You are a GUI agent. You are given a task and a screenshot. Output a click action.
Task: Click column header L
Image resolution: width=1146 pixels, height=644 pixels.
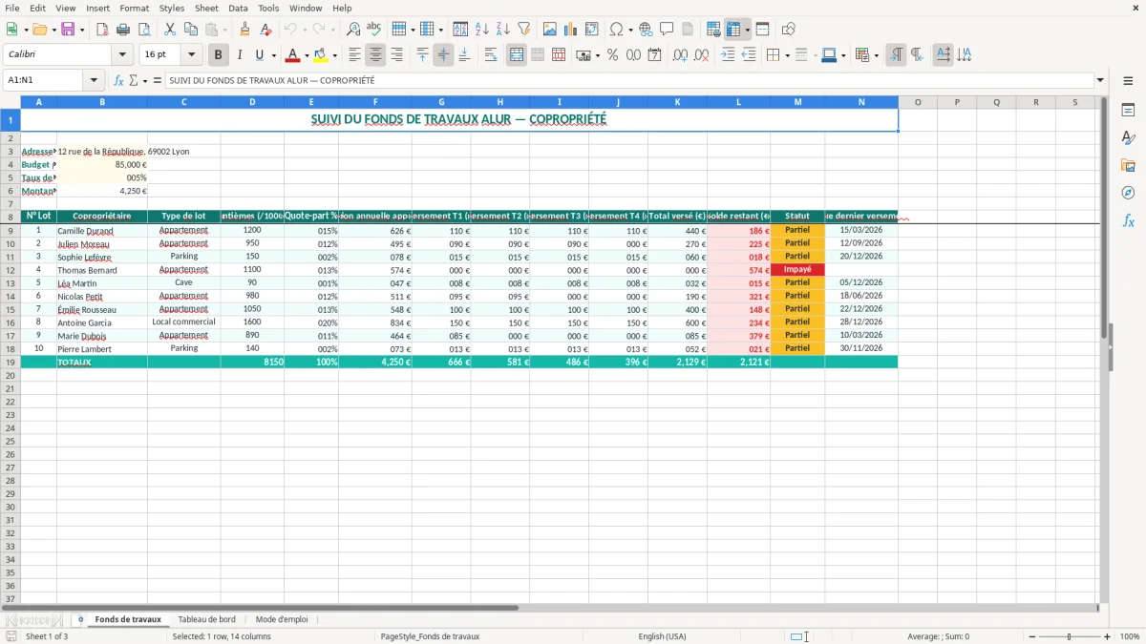click(x=738, y=102)
